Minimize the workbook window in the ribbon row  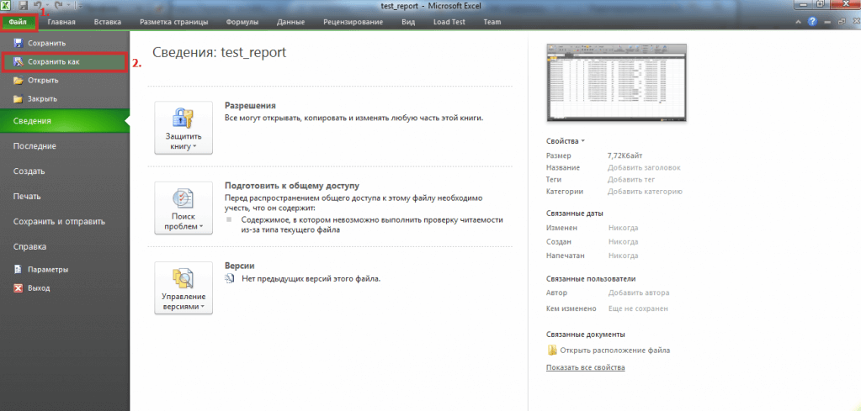pyautogui.click(x=827, y=23)
